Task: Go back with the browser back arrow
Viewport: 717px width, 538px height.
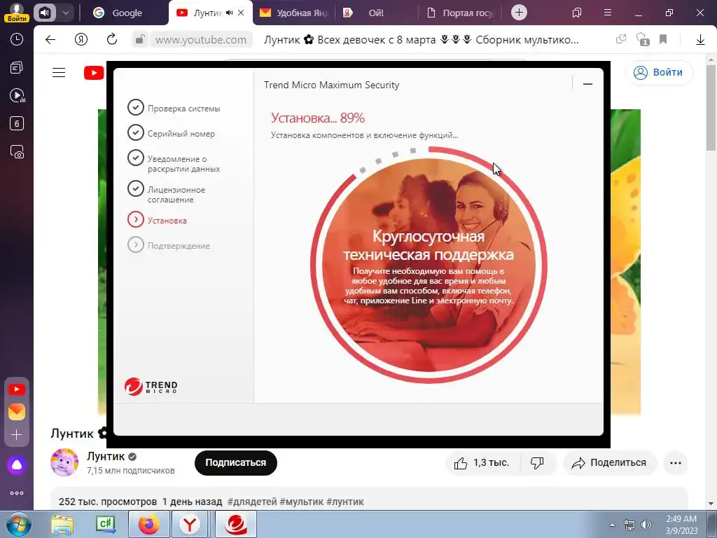Action: click(x=50, y=40)
